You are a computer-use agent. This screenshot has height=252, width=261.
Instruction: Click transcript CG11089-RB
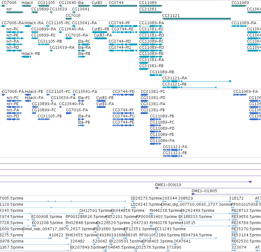[156, 75]
